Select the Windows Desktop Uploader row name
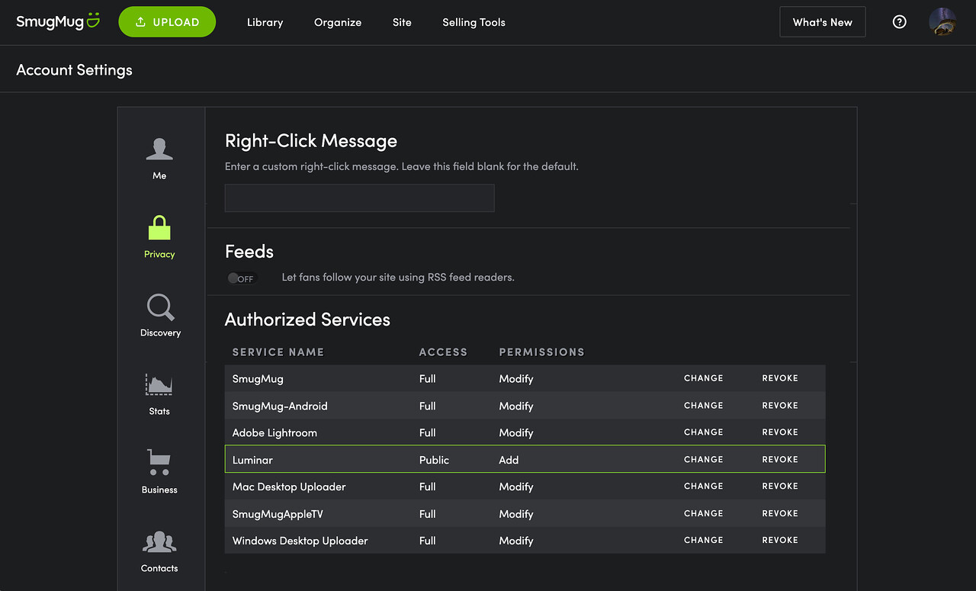 click(300, 541)
